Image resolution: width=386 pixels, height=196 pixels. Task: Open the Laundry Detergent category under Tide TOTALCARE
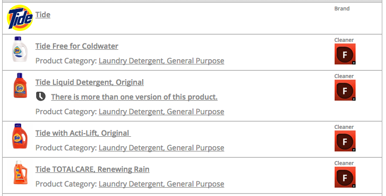coord(162,184)
